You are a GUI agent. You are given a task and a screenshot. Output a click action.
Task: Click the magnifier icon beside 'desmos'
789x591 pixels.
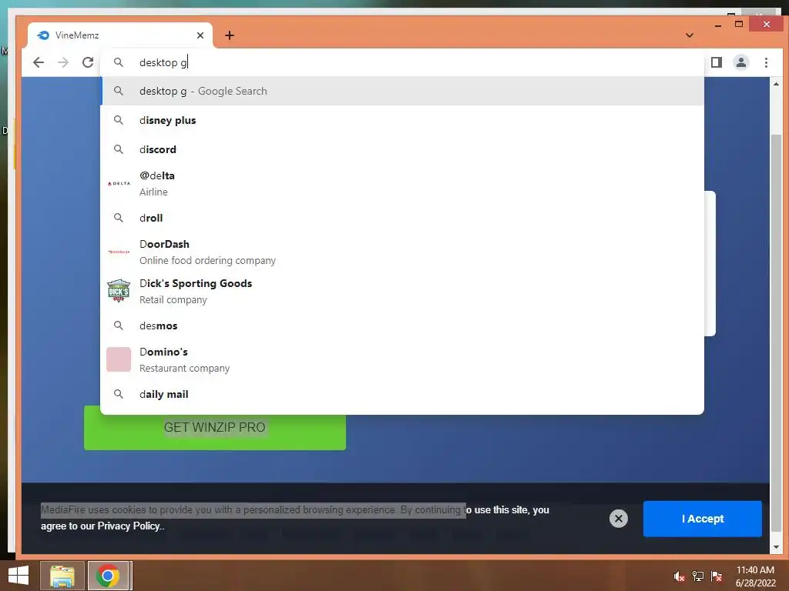point(118,326)
